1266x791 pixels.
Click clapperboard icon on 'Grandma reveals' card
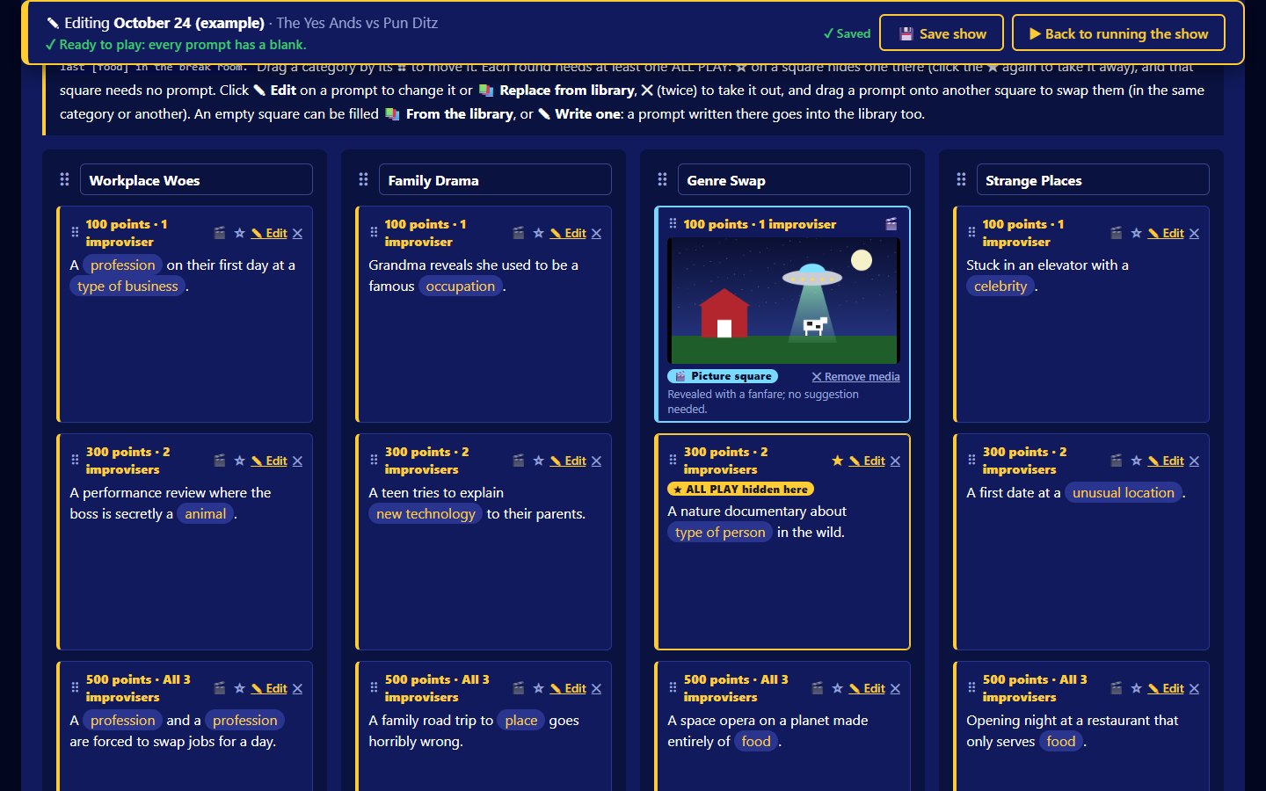pyautogui.click(x=519, y=233)
